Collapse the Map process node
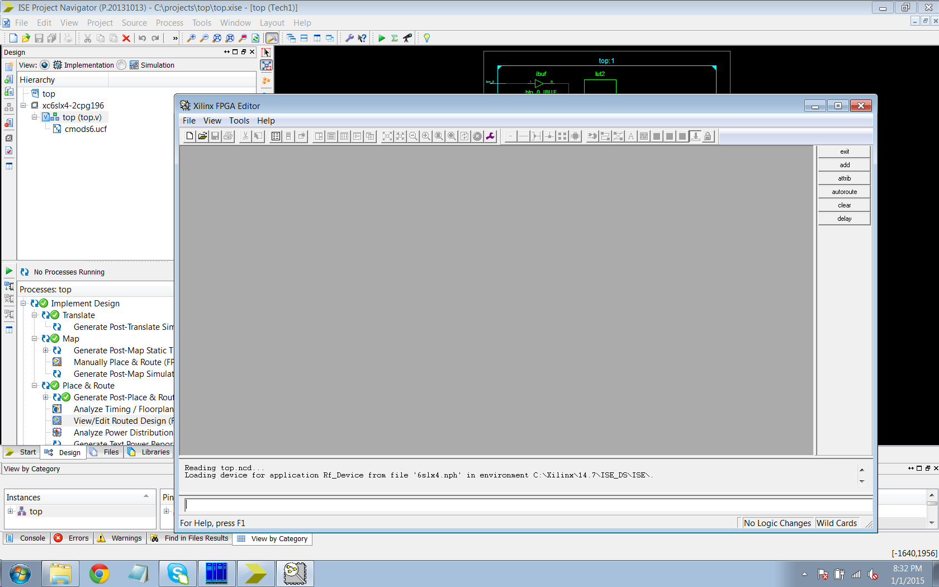 pos(35,338)
